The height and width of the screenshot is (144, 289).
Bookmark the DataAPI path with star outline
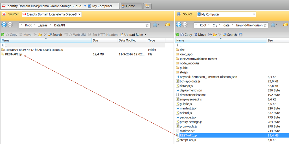point(147,25)
